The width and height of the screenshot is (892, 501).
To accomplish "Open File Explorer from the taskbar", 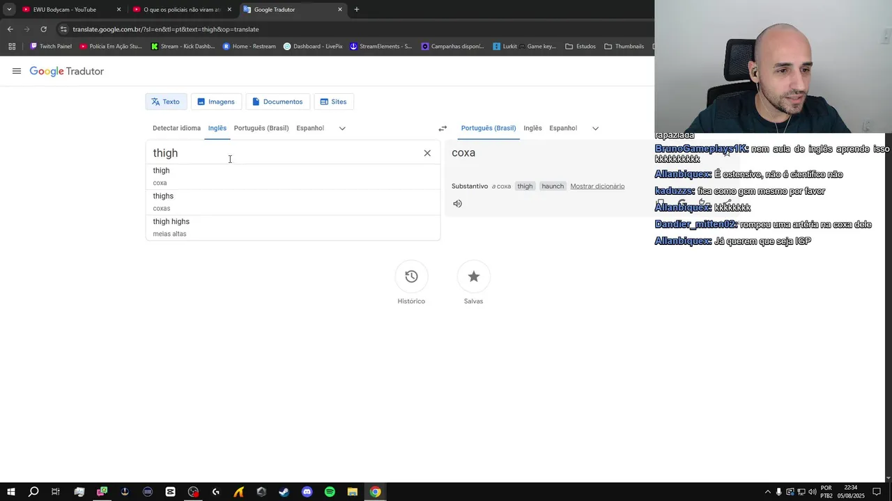I will (353, 492).
